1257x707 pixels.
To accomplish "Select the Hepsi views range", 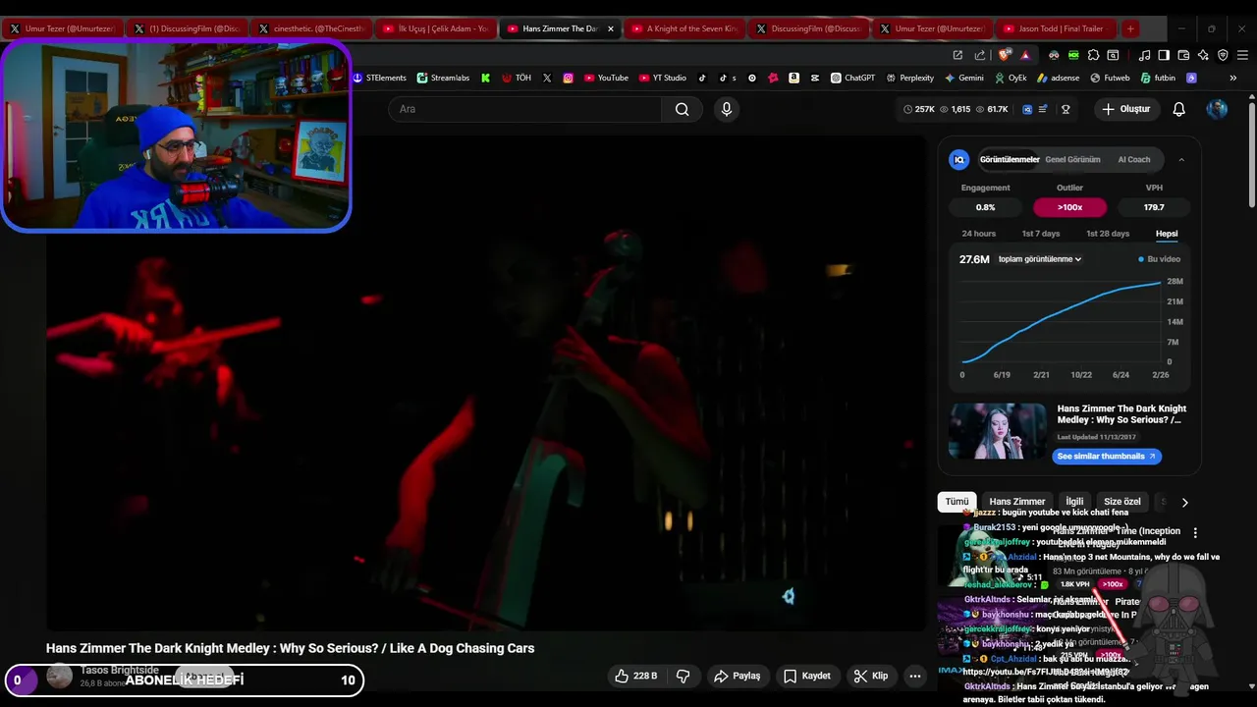I will 1167,234.
